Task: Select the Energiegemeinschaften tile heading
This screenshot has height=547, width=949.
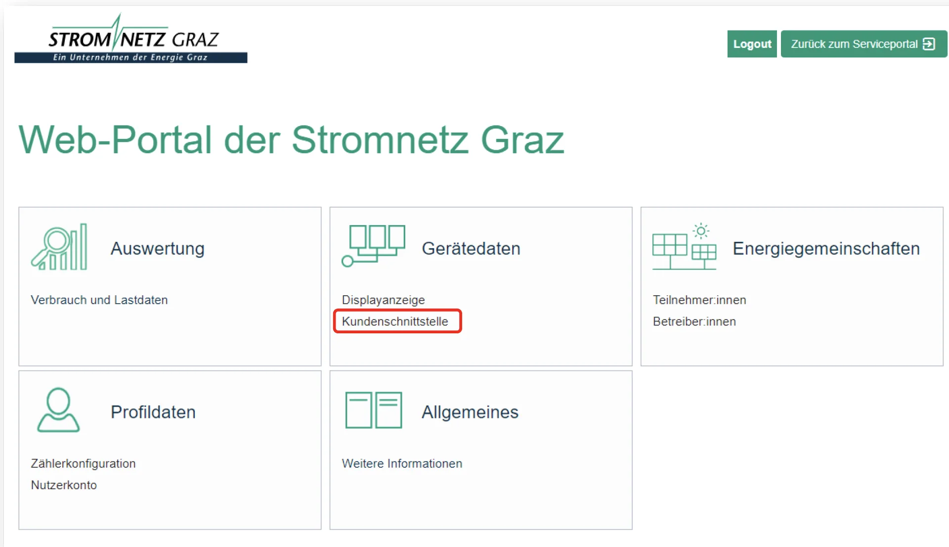Action: [x=826, y=248]
